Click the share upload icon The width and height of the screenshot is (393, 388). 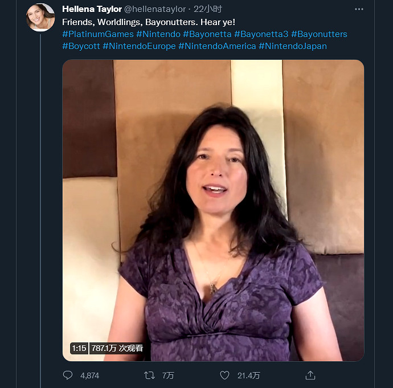point(310,375)
